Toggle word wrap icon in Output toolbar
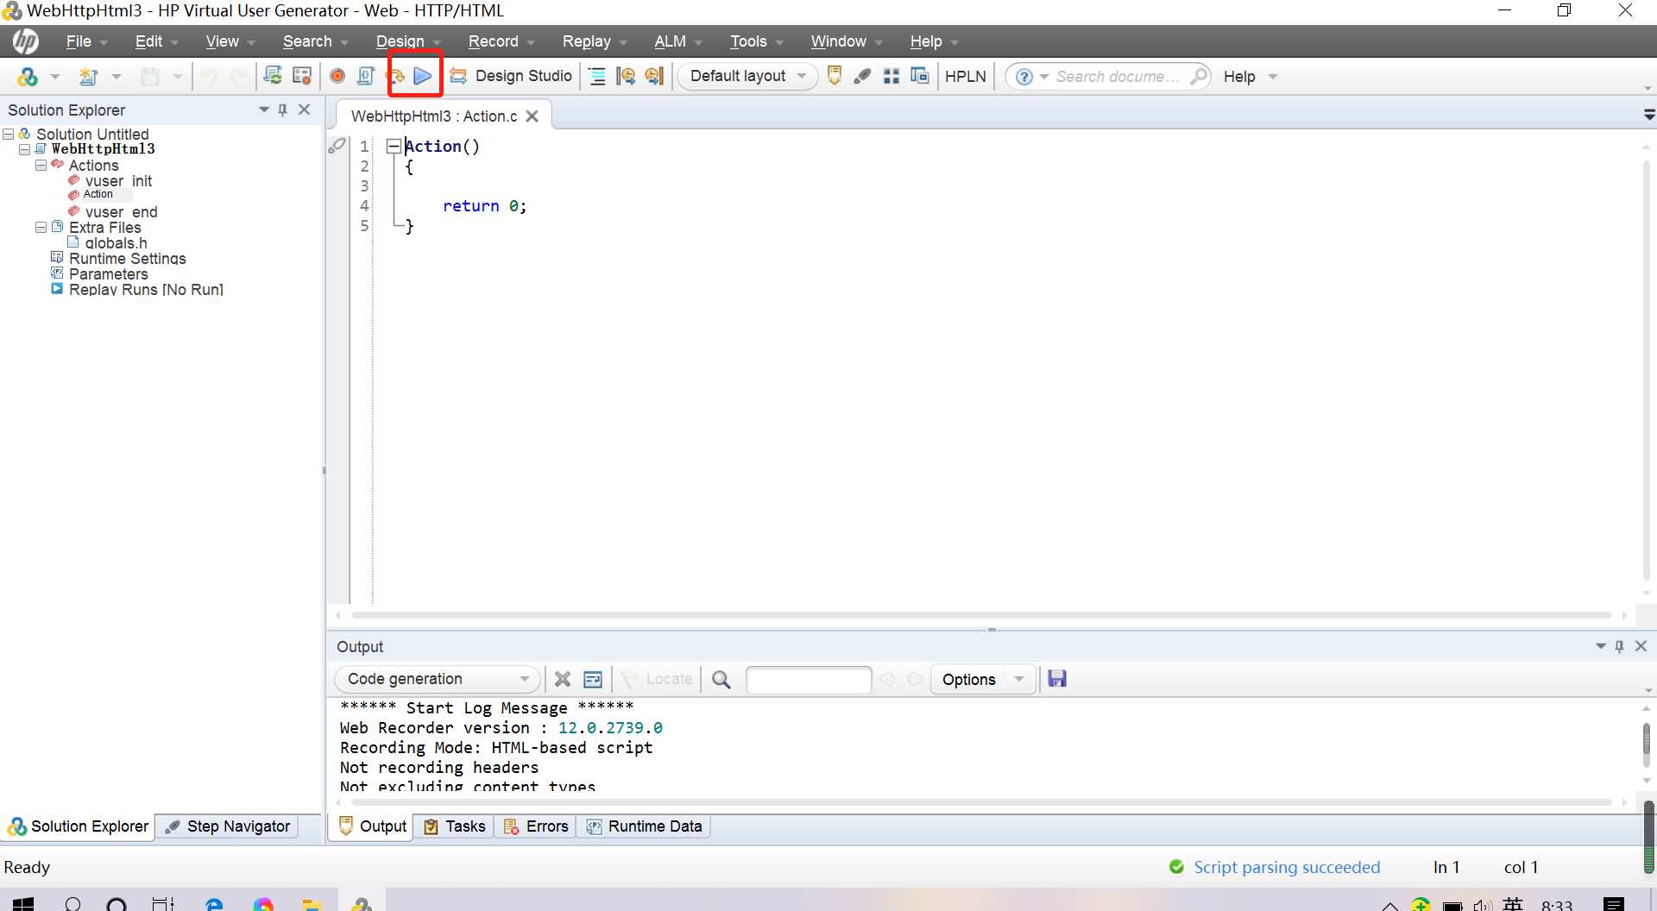This screenshot has width=1657, height=911. click(593, 679)
